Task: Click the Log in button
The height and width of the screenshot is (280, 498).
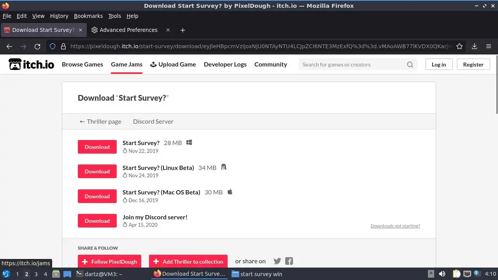Action: pyautogui.click(x=439, y=65)
